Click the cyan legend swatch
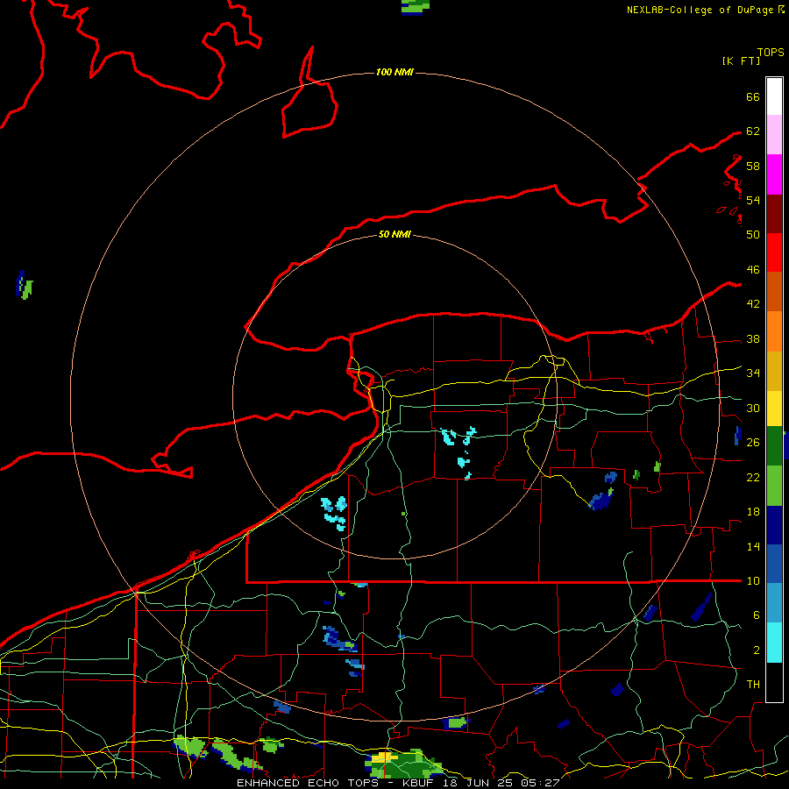 pos(774,643)
